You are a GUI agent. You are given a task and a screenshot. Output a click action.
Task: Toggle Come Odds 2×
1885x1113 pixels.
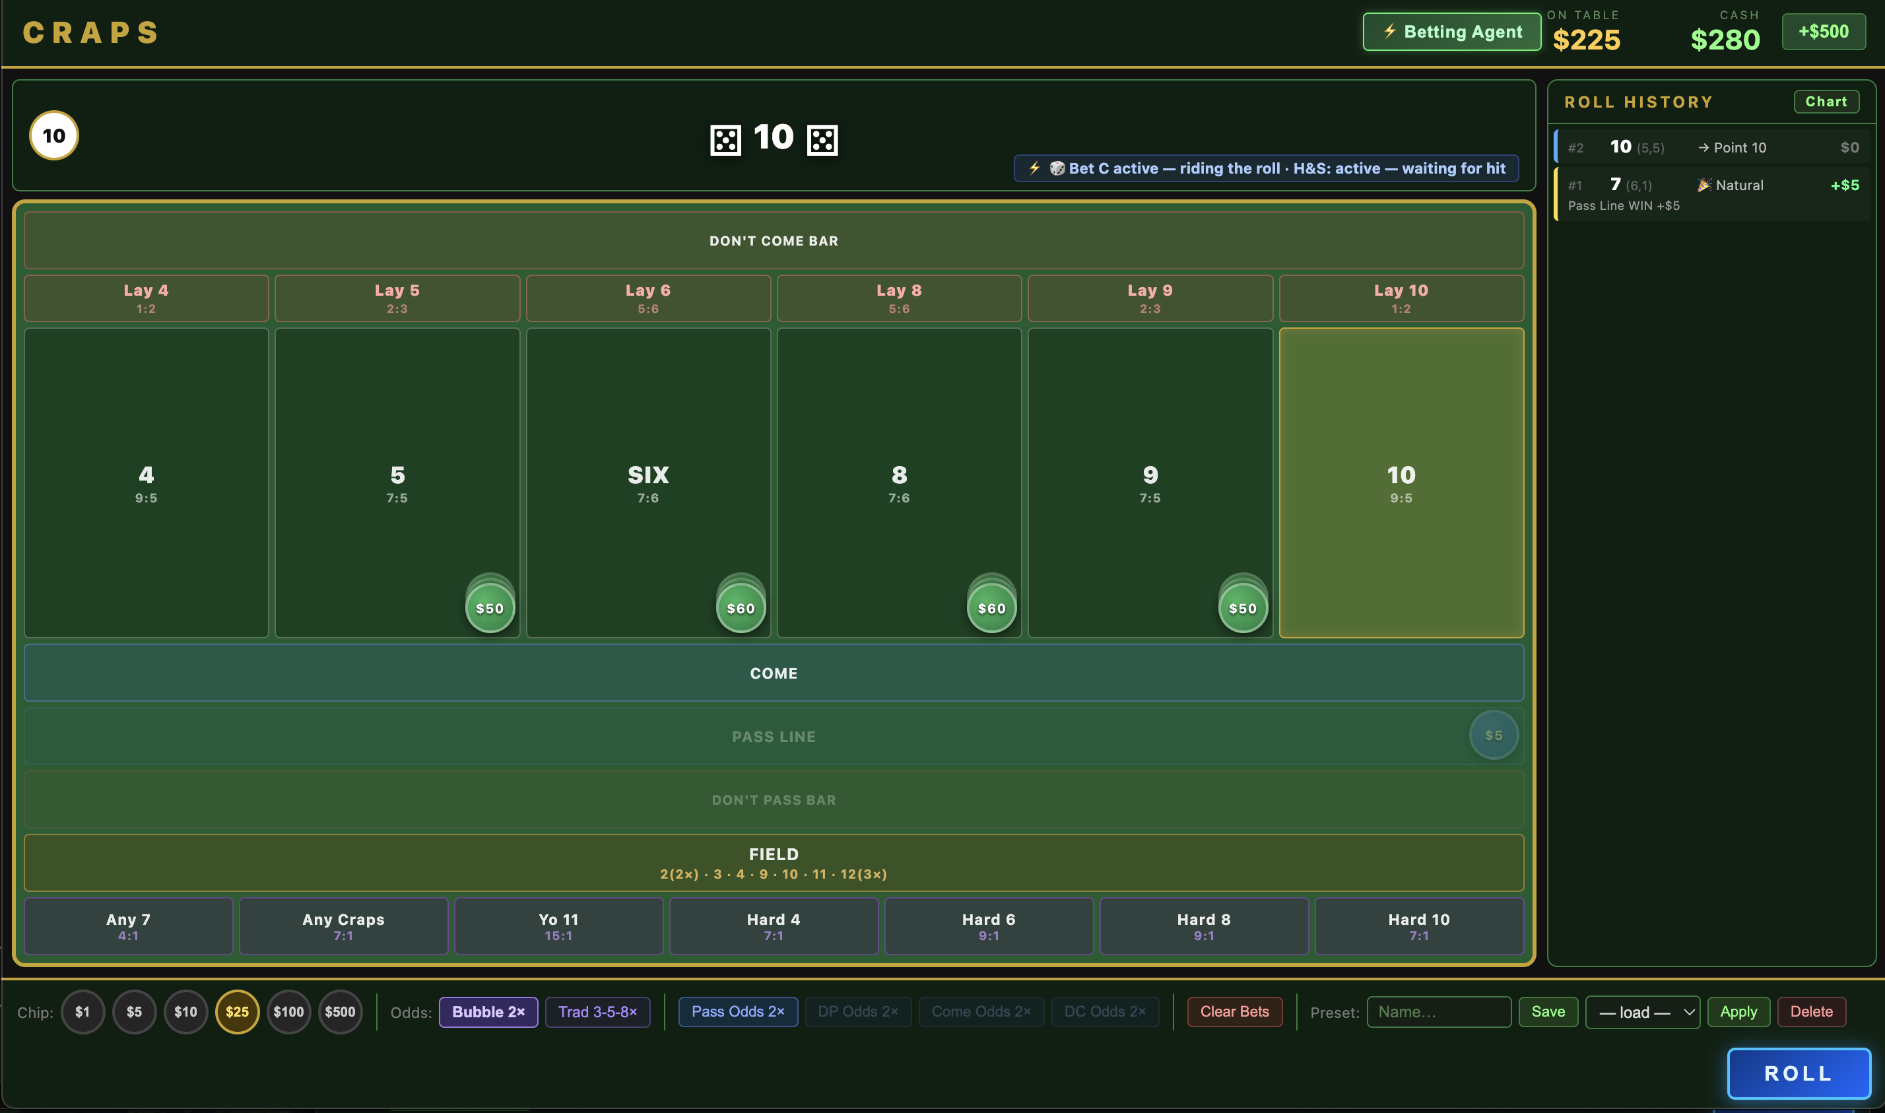coord(981,1012)
